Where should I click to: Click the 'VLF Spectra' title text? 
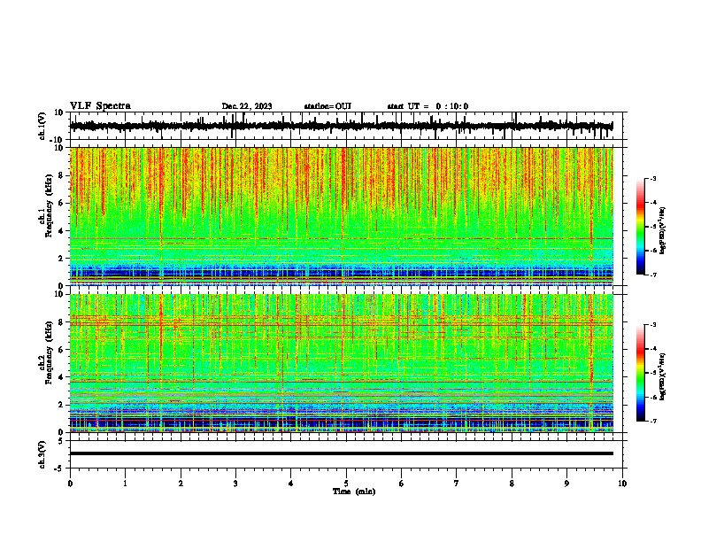pyautogui.click(x=100, y=106)
